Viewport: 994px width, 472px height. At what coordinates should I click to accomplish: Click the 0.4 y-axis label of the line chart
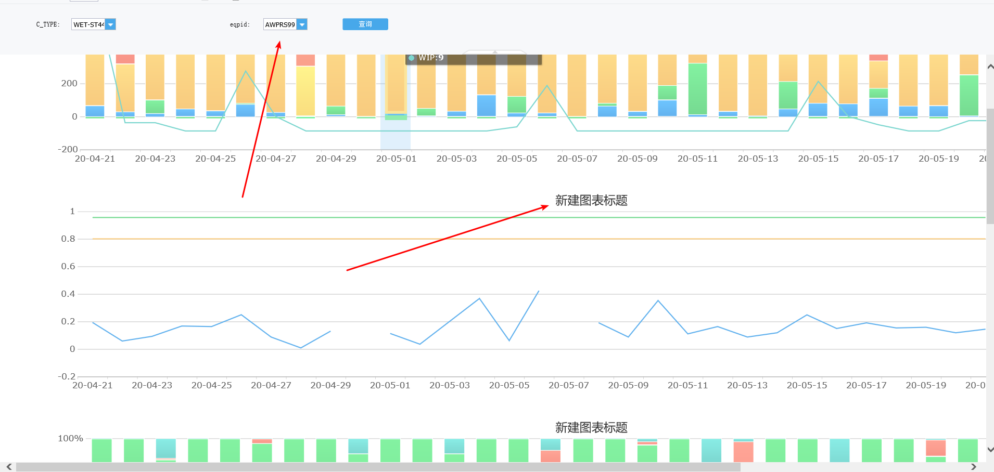pyautogui.click(x=68, y=294)
